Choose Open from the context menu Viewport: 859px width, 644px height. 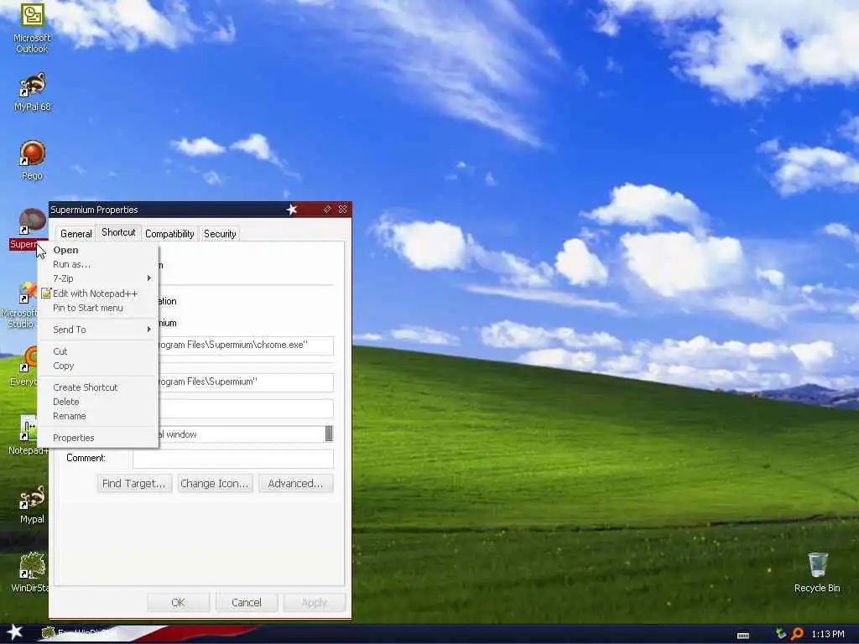tap(97, 250)
